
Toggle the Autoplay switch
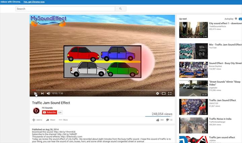(x=240, y=19)
